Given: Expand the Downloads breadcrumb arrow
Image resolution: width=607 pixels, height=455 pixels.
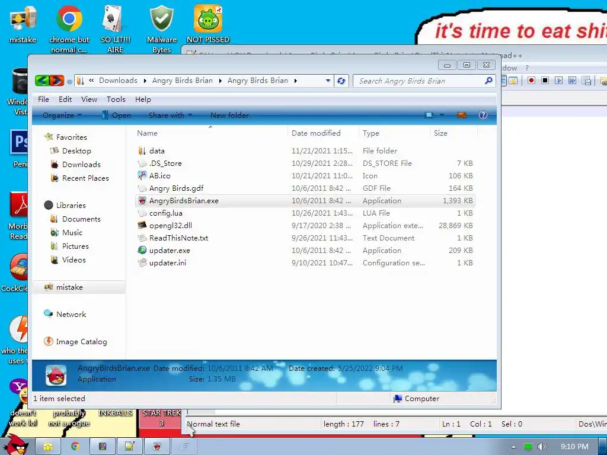Looking at the screenshot, I should 145,81.
